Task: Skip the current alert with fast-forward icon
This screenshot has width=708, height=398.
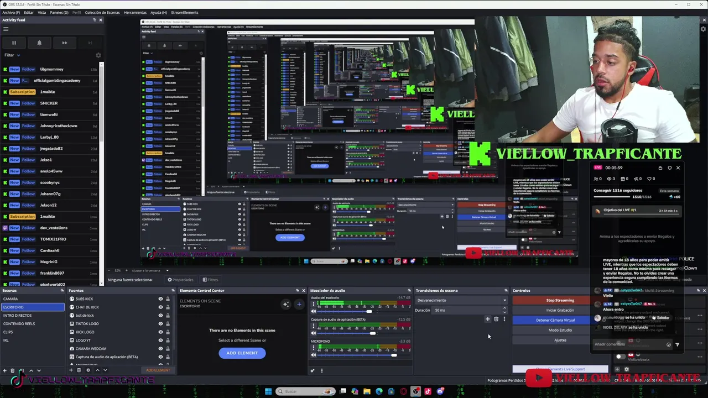Action: pyautogui.click(x=64, y=43)
